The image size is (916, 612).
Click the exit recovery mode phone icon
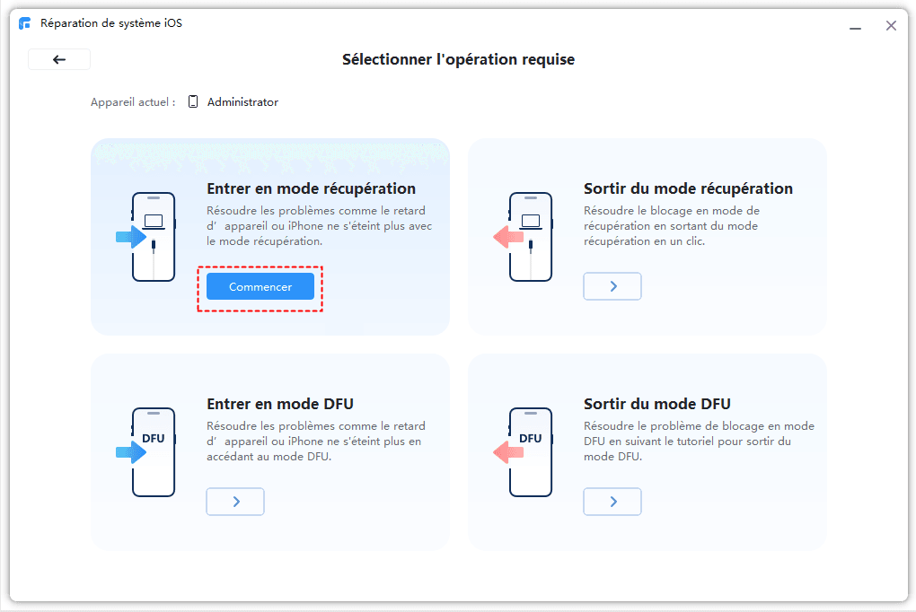tap(529, 237)
